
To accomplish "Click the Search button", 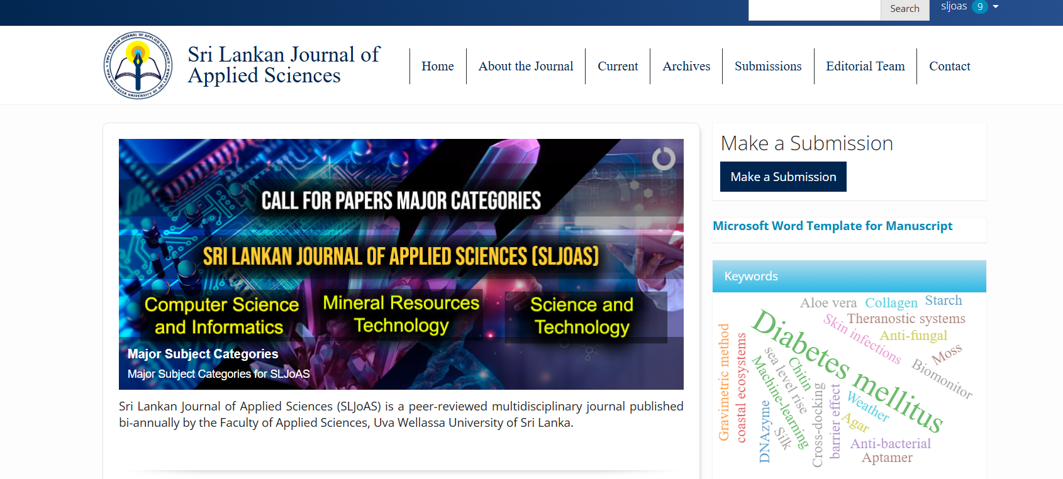I will coord(904,9).
